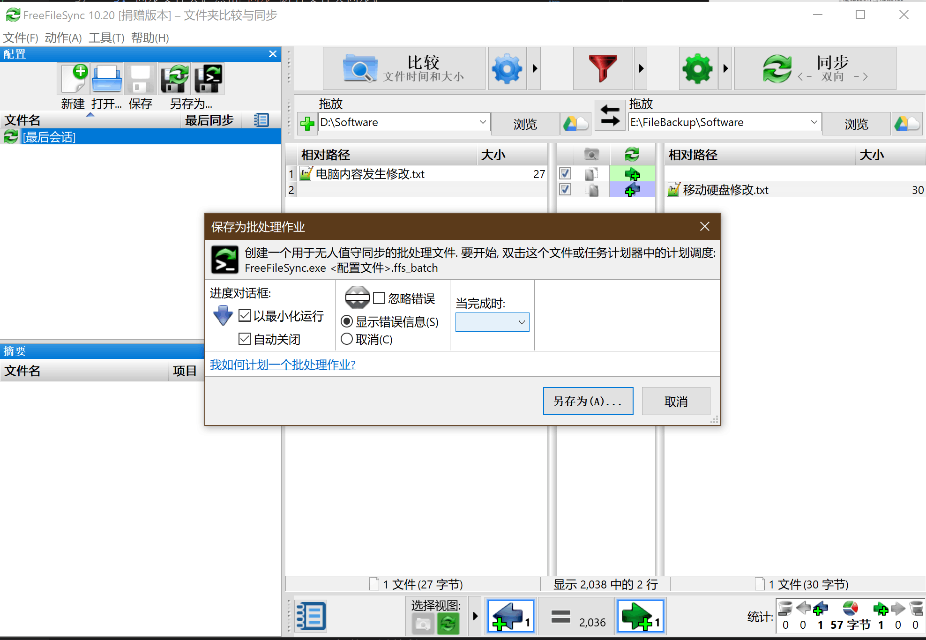The height and width of the screenshot is (640, 926).
Task: Open cloud storage for left folder
Action: click(575, 124)
